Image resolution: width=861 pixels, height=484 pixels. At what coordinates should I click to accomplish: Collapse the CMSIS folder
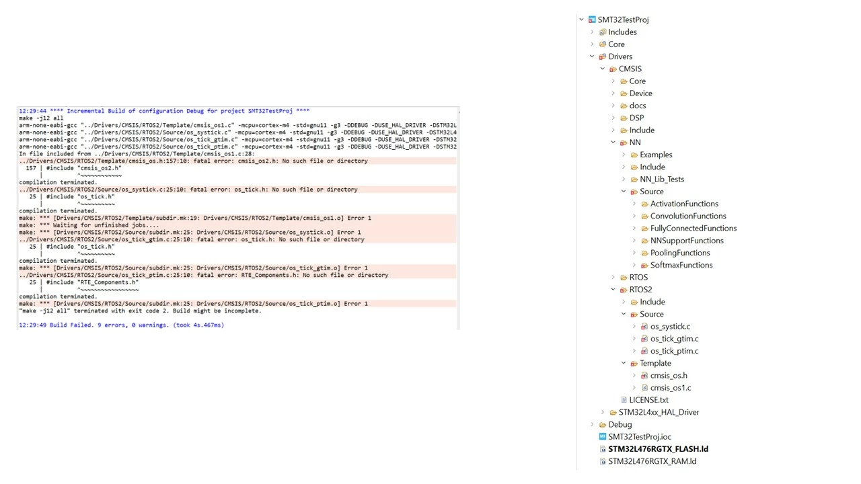click(x=603, y=69)
